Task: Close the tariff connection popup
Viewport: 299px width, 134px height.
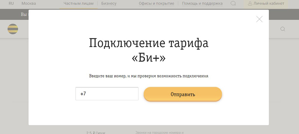Action: coord(259,19)
